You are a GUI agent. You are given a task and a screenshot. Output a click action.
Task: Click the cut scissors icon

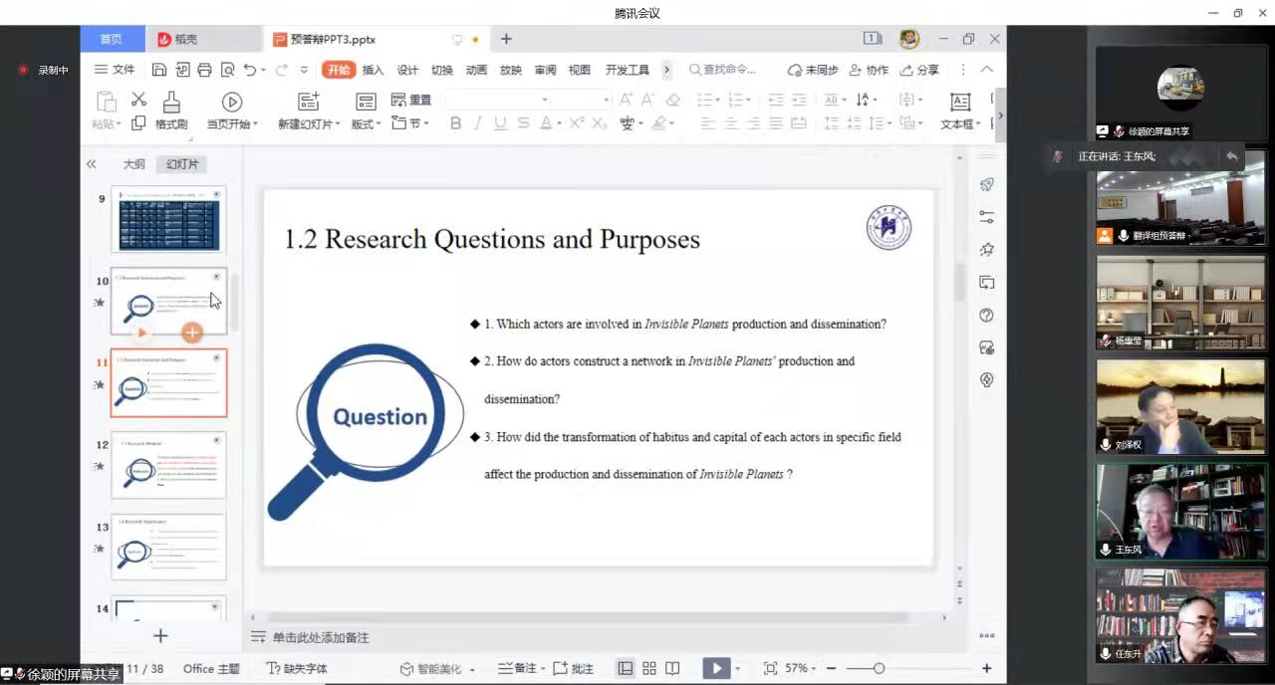click(138, 100)
